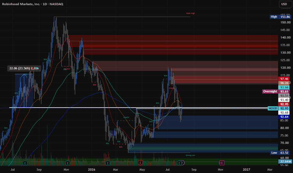
Task: Click the white horizontal line at 92.95
Action: click(x=138, y=108)
